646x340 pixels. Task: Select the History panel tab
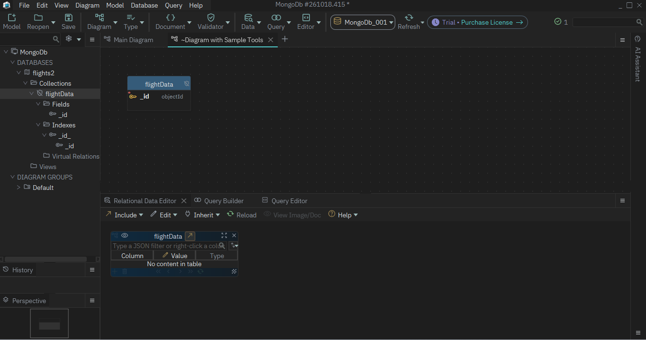[x=18, y=269]
